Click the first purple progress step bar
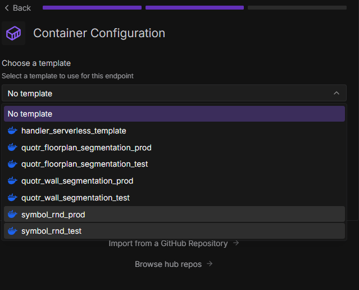 point(92,8)
